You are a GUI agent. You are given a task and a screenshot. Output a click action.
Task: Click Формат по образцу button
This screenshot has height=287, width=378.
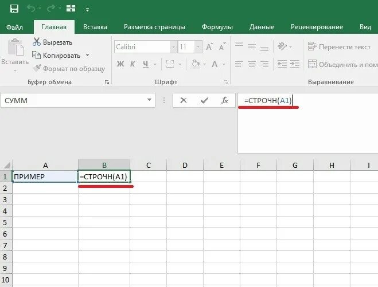point(69,69)
